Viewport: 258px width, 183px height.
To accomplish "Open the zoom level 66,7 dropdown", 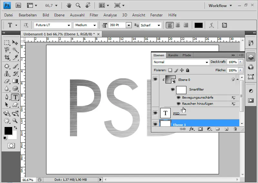I will pyautogui.click(x=56, y=5).
